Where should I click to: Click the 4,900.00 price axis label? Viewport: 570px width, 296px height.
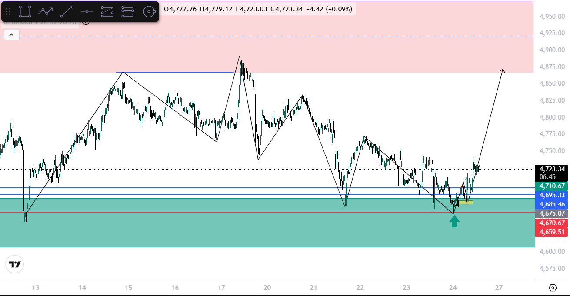[551, 50]
